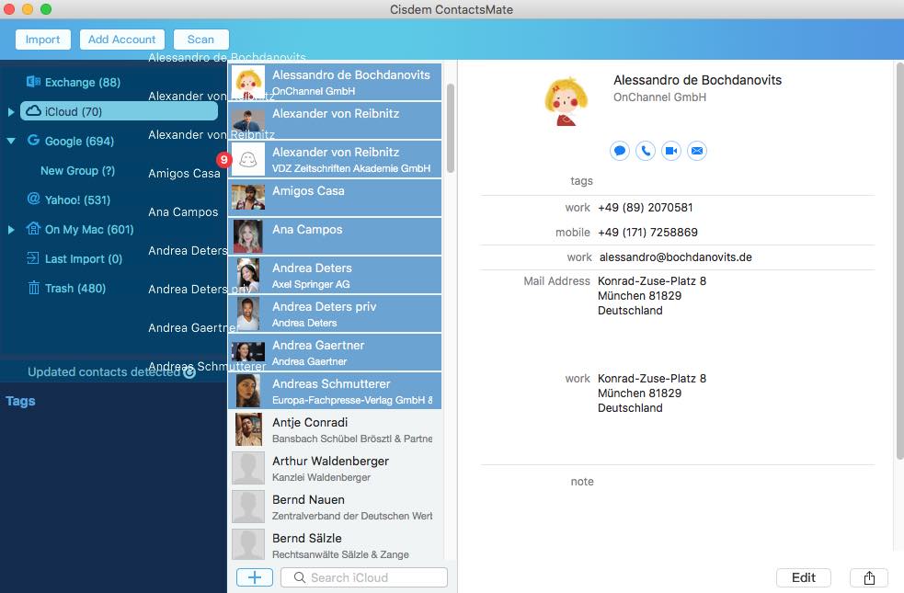
Task: Click OnChannel GmbH in detail header
Action: tap(659, 97)
